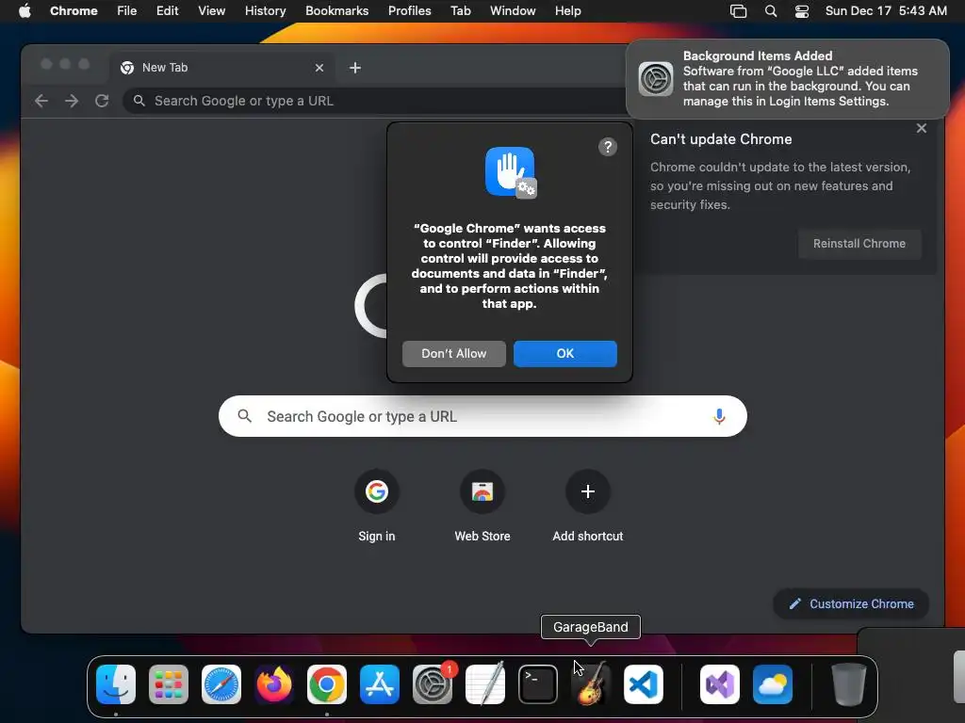
Task: Click the Customize Chrome button
Action: coord(851,603)
